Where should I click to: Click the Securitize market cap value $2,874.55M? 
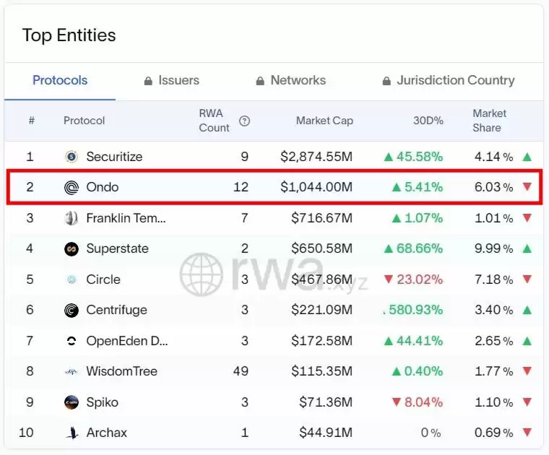coord(316,157)
